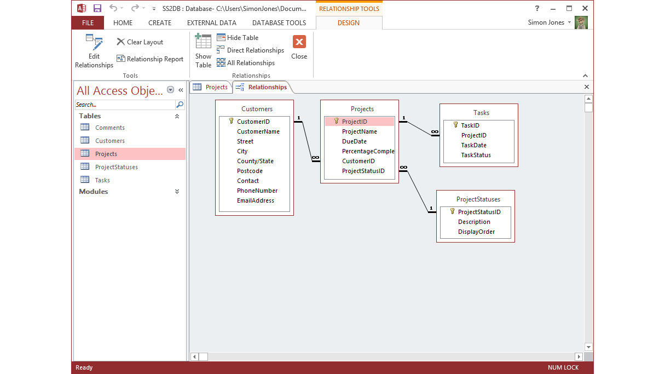Click inside the navigation Search box

click(x=125, y=105)
